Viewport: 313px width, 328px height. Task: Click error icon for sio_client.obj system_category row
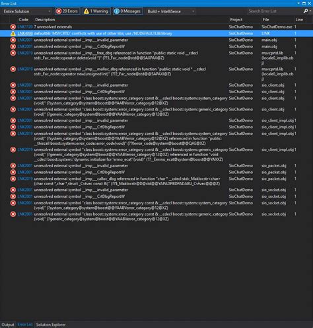[x=13, y=99]
